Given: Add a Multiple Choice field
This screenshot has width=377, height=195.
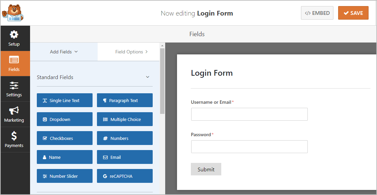Looking at the screenshot, I should [x=125, y=119].
